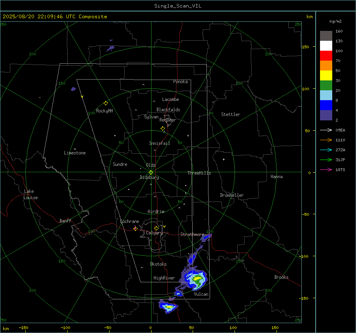Click the Lake Louise label

click(x=30, y=194)
